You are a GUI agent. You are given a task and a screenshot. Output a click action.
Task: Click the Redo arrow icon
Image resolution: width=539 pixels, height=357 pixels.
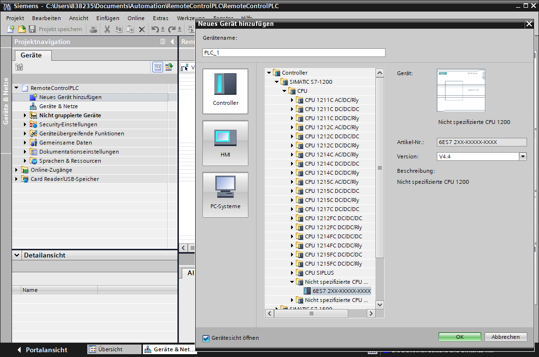[172, 29]
